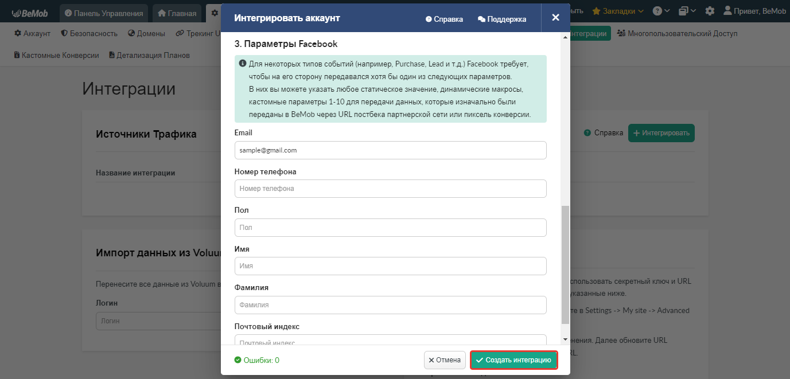Click the dialog scrollbar up arrow
This screenshot has height=379, width=790.
coord(565,37)
